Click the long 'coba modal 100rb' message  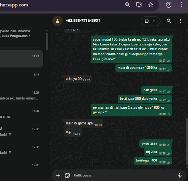point(131,50)
